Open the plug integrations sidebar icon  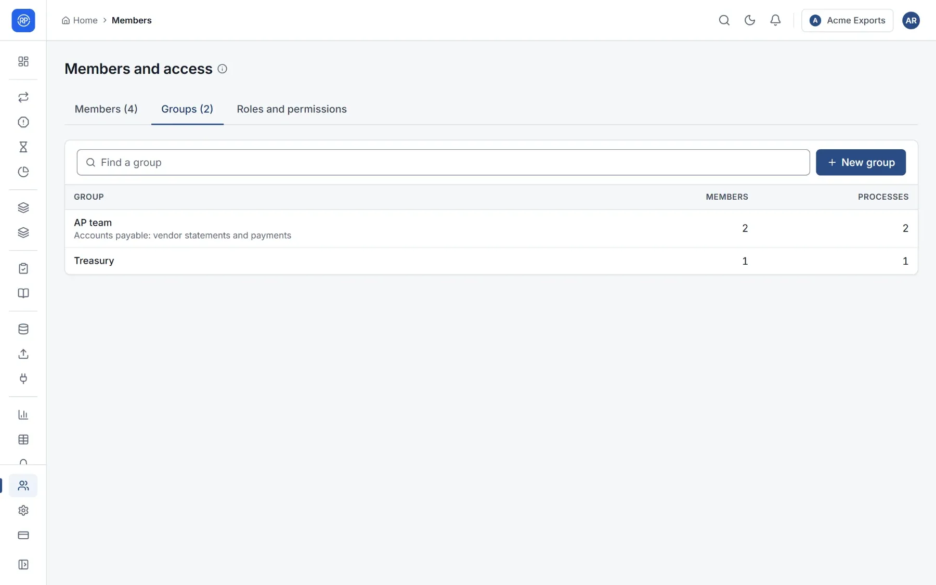[x=23, y=379]
